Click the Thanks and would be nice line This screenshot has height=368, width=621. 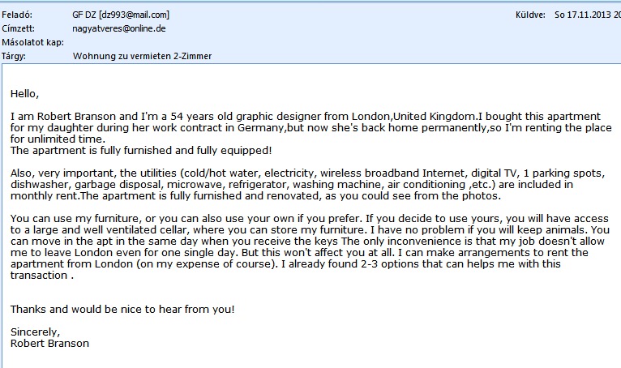tap(123, 309)
